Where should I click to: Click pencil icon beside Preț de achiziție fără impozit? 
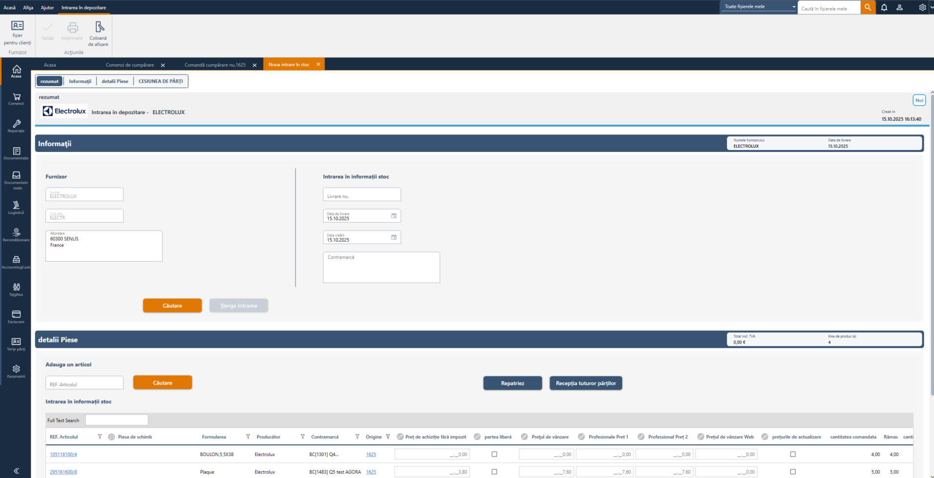[x=400, y=437]
